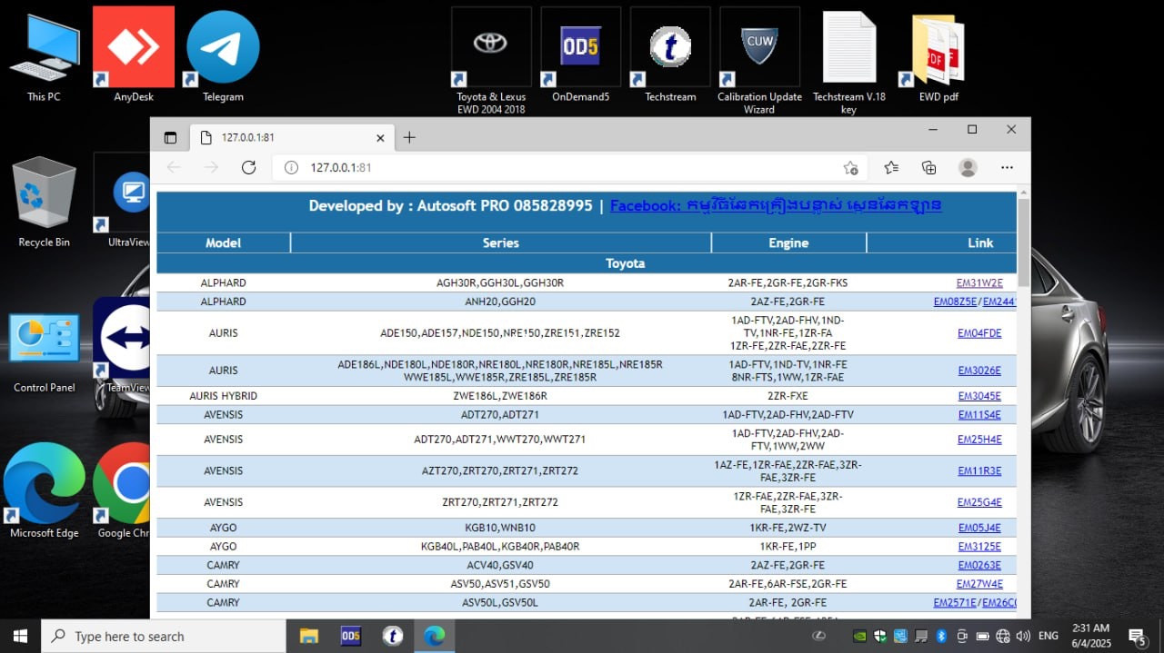Select the Microsoft Edge desktop shortcut
This screenshot has width=1164, height=653.
pos(44,490)
